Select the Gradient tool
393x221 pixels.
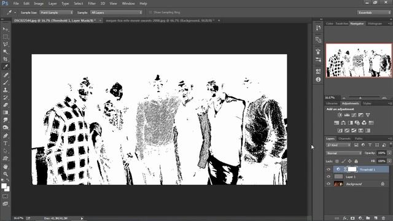click(6, 112)
